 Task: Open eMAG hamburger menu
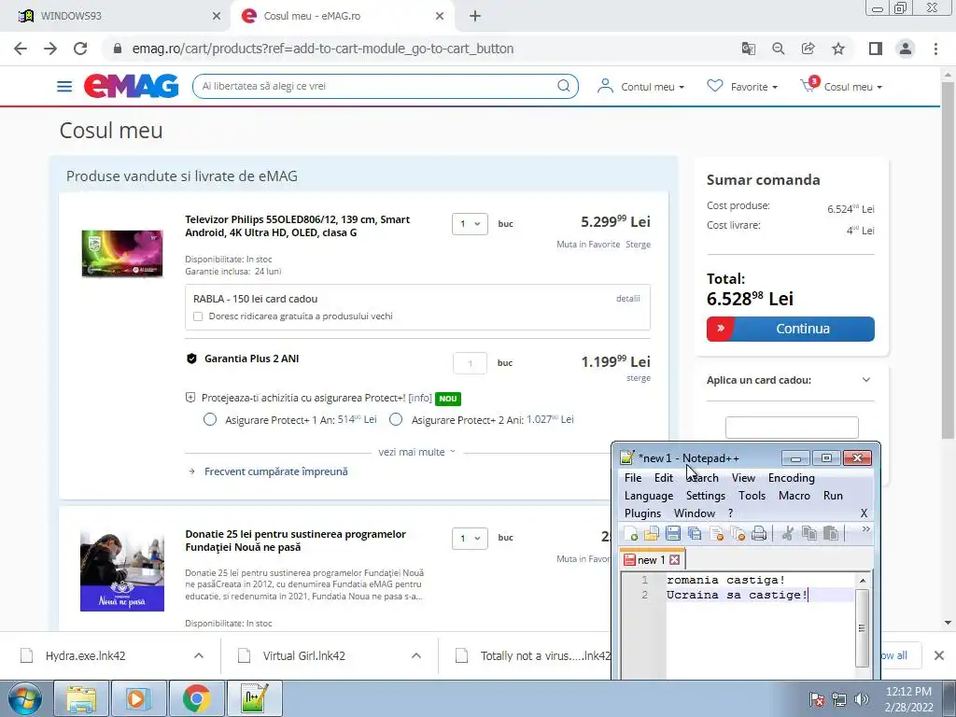click(x=64, y=87)
